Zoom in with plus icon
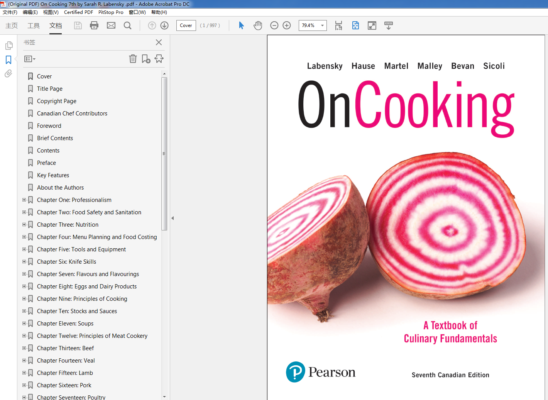This screenshot has width=548, height=400. 287,25
